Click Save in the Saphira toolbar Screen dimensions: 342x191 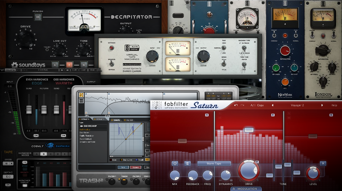93,70
